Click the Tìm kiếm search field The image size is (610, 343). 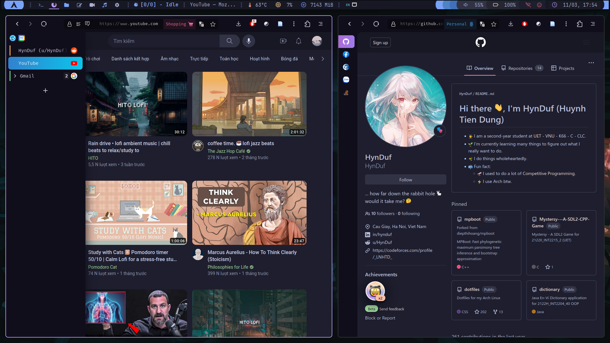tap(164, 41)
